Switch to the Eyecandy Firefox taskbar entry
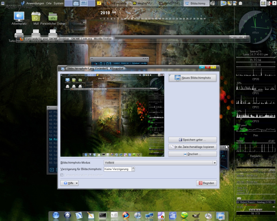Viewport: 277px width, 221px height. click(118, 3)
